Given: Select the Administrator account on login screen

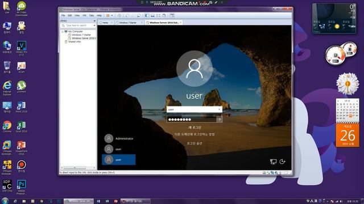Looking at the screenshot, I should click(x=119, y=138).
